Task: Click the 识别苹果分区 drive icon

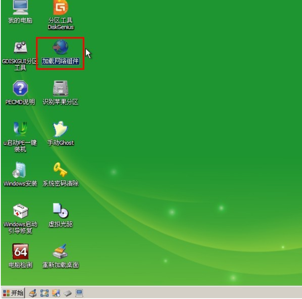Action: (60, 88)
